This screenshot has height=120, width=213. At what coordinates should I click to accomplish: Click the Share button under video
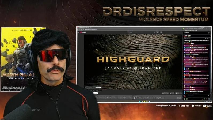click(x=172, y=93)
